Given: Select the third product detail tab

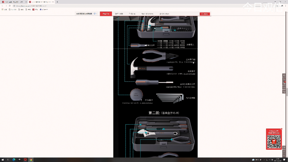Looking at the screenshot, I should click(132, 14).
